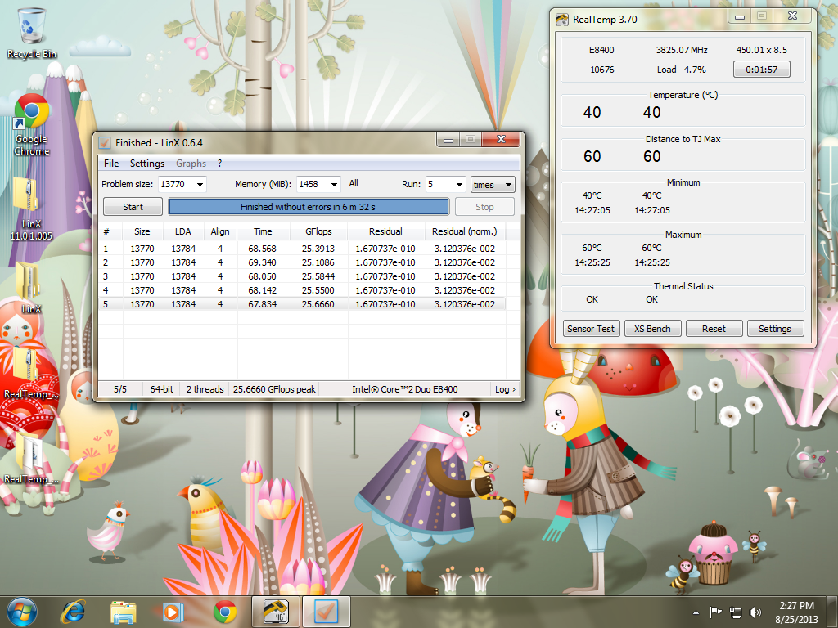Viewport: 838px width, 628px height.
Task: Open Windows Media Player from the taskbar
Action: tap(173, 612)
